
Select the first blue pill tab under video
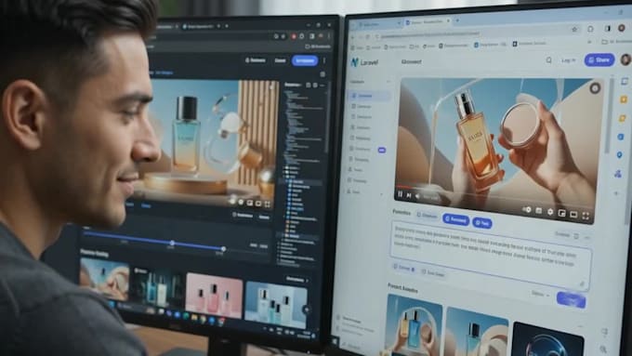(455, 219)
